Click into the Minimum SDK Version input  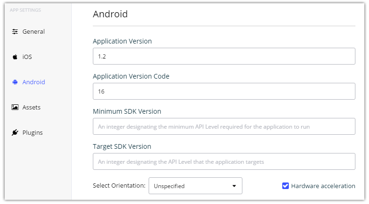coord(224,126)
